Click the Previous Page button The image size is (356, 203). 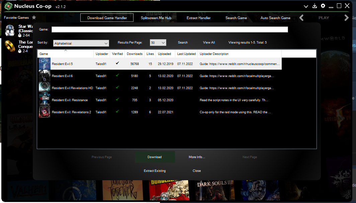[102, 157]
